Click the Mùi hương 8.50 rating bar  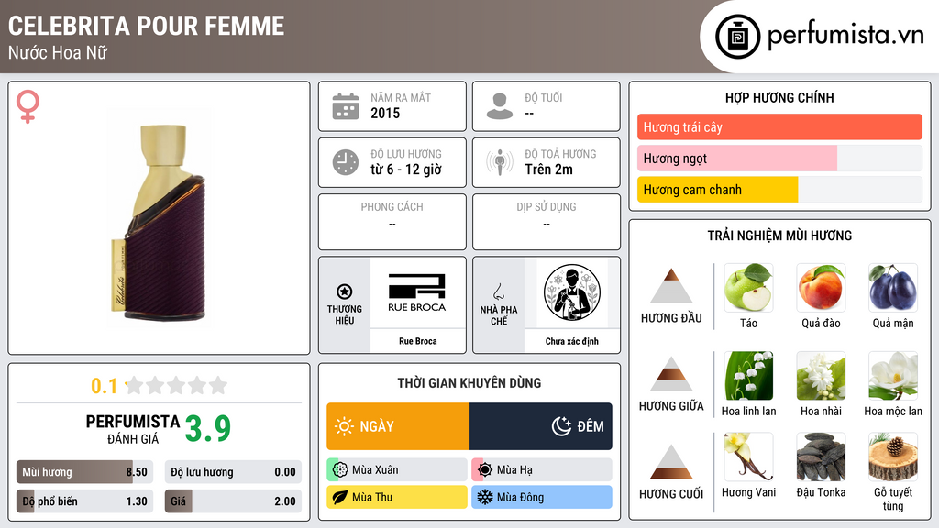tap(84, 472)
